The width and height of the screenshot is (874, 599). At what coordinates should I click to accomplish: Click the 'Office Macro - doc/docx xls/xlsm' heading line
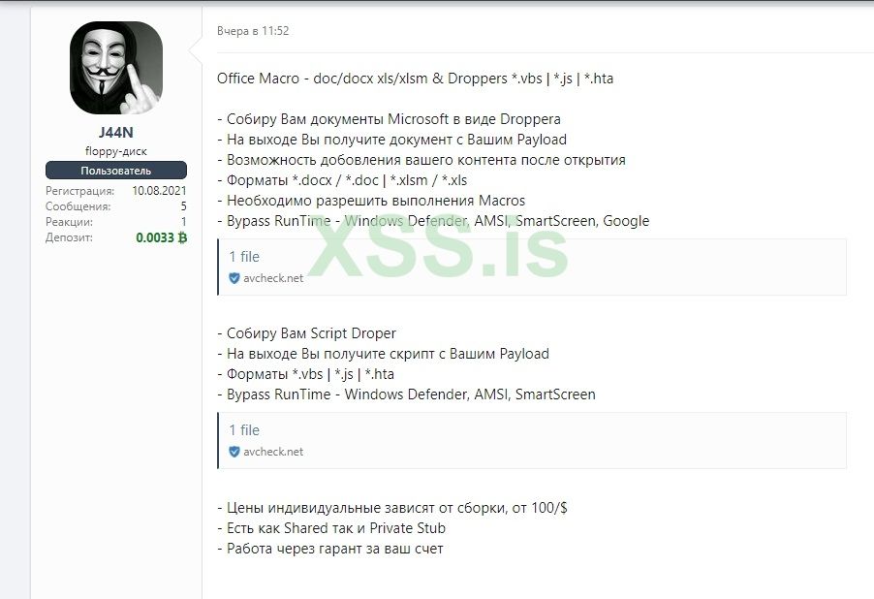pos(416,79)
